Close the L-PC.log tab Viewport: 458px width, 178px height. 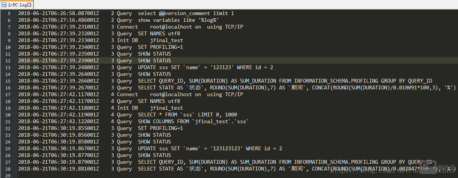coord(29,5)
